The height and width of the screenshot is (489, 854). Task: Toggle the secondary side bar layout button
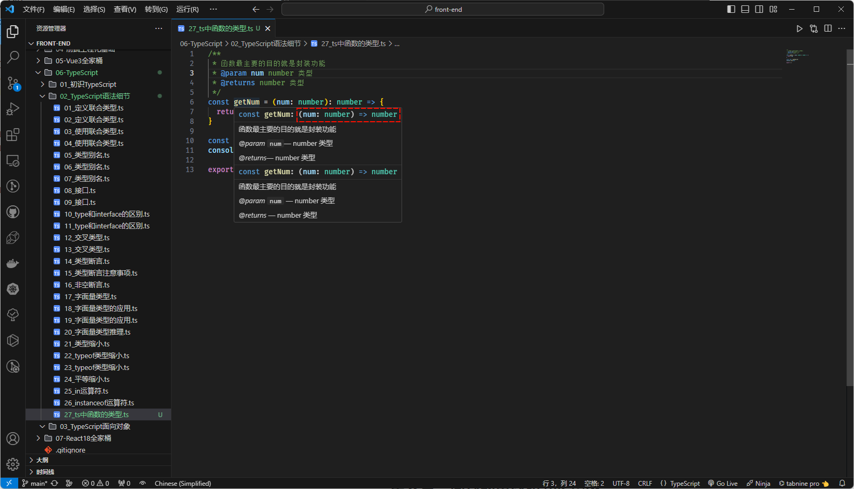pyautogui.click(x=759, y=9)
